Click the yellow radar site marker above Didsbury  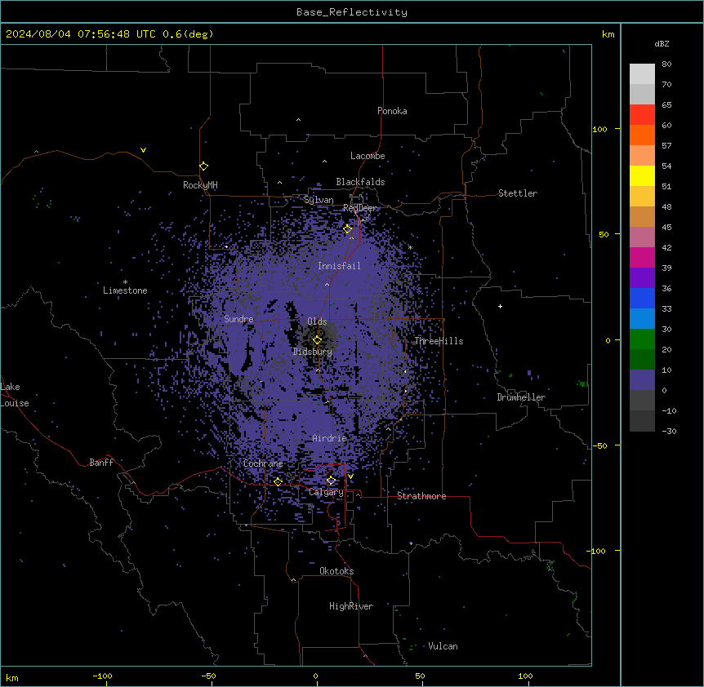[317, 340]
